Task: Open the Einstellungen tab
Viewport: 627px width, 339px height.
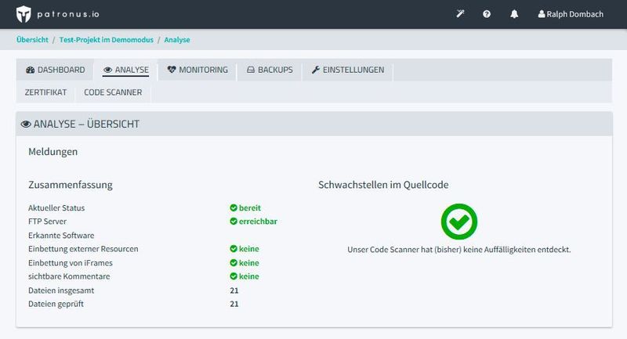Action: [348, 70]
